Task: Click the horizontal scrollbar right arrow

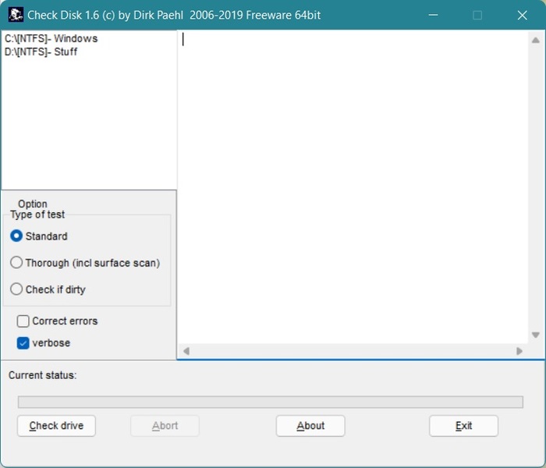Action: click(519, 352)
